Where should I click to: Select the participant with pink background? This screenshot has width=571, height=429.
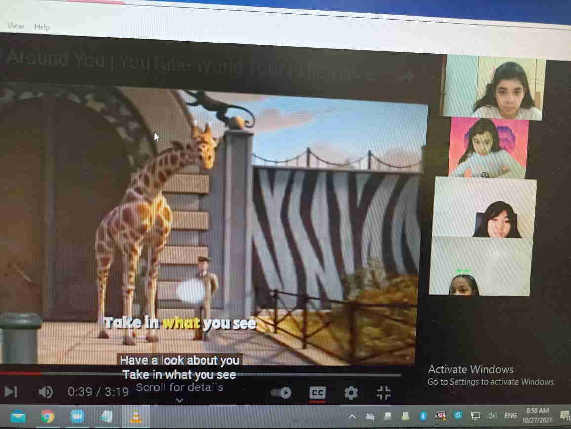(x=489, y=148)
